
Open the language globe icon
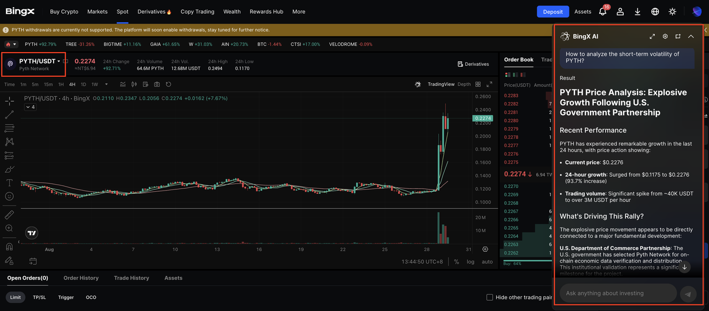tap(655, 12)
